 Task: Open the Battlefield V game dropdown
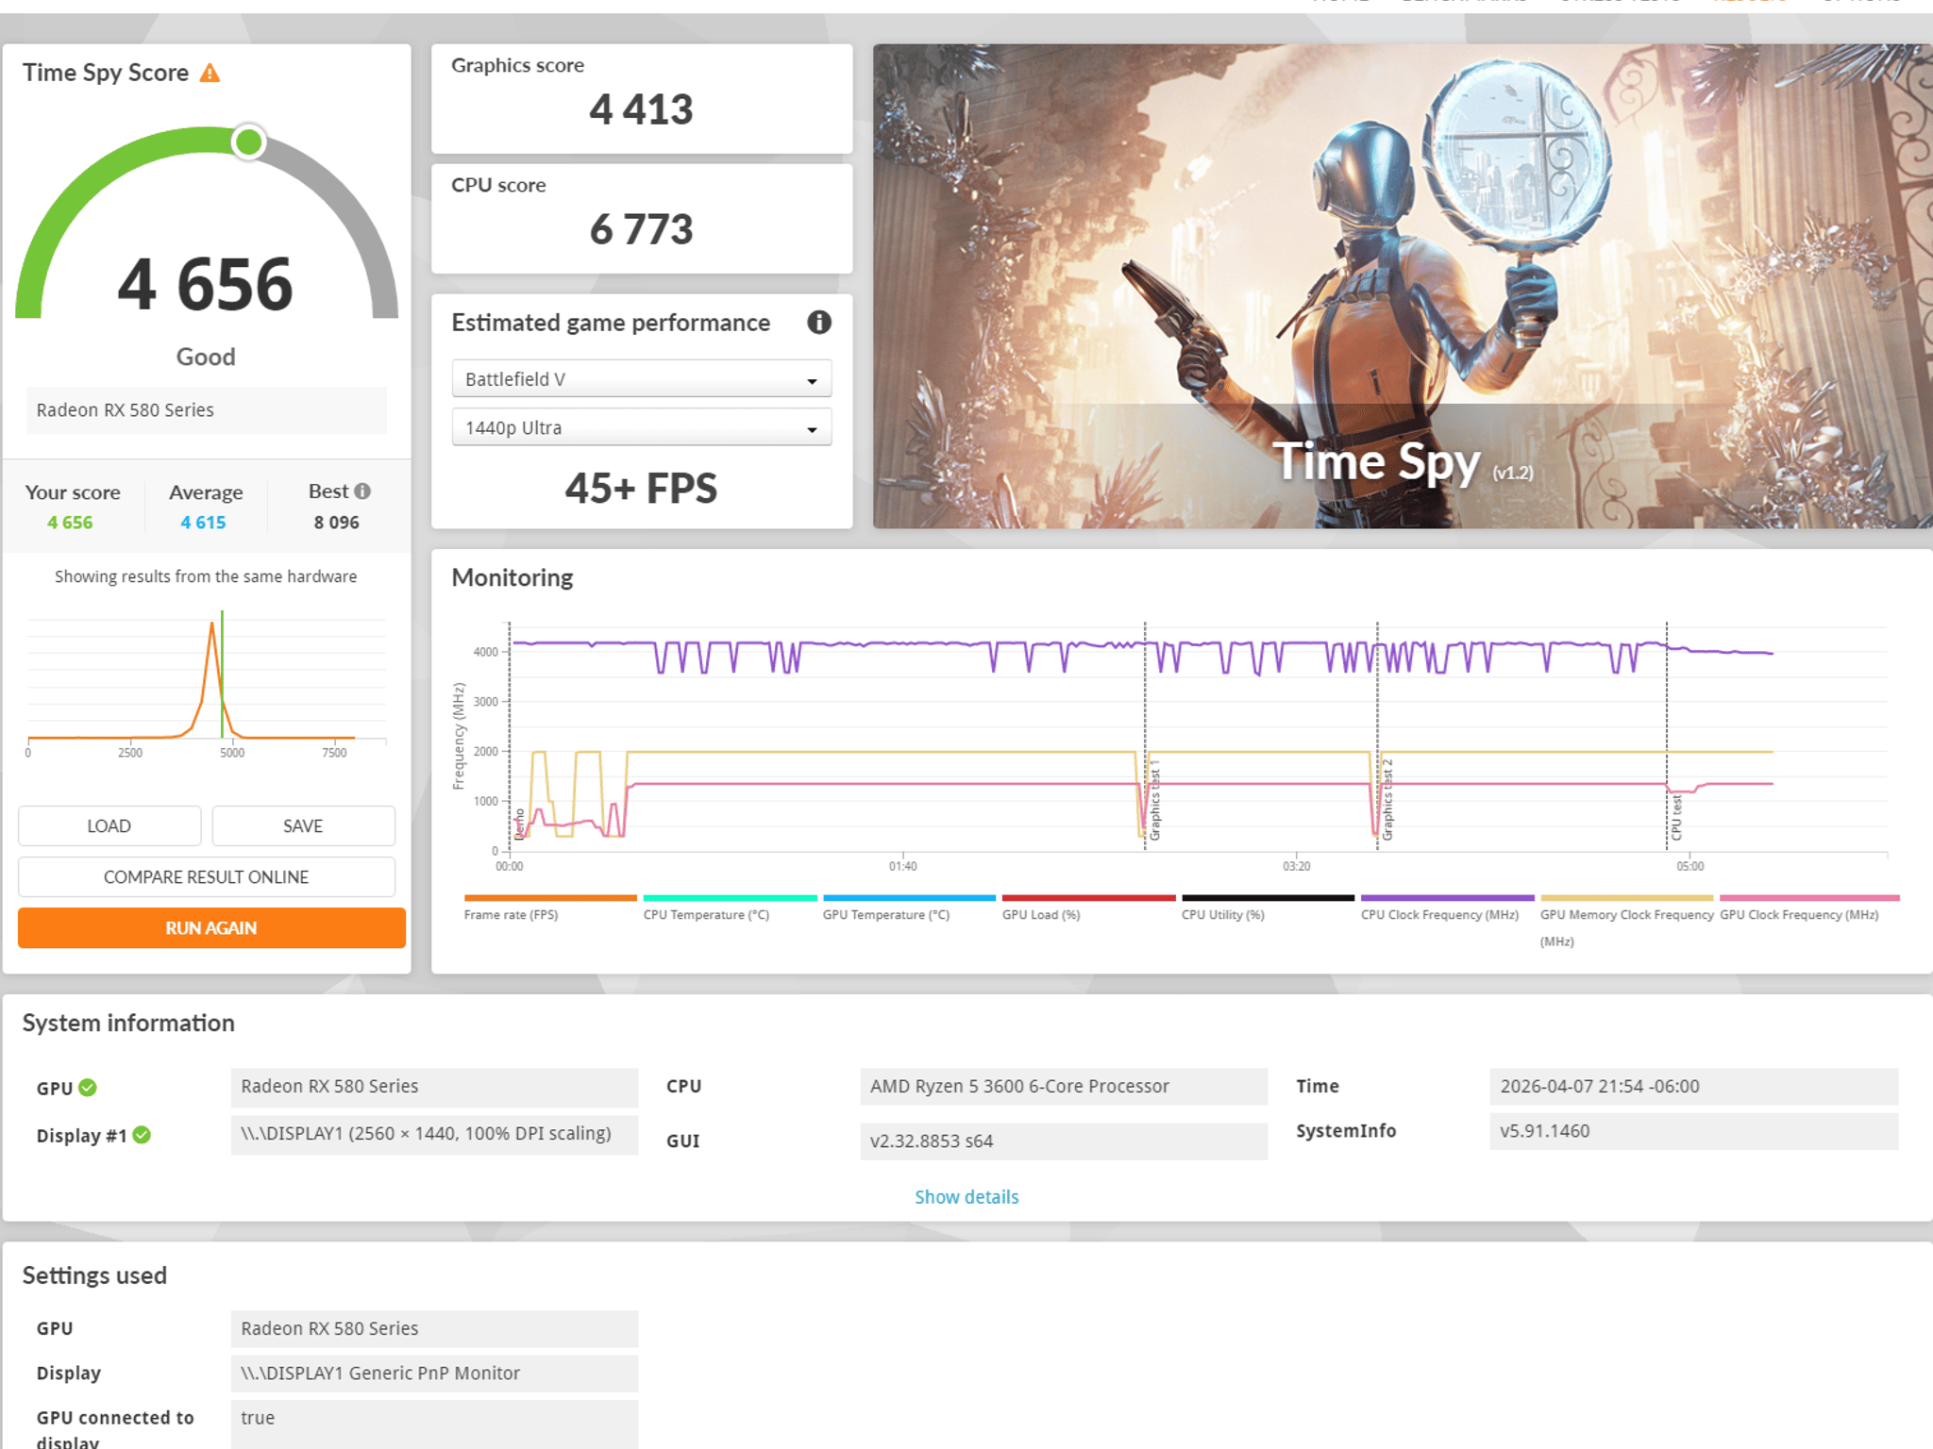642,379
